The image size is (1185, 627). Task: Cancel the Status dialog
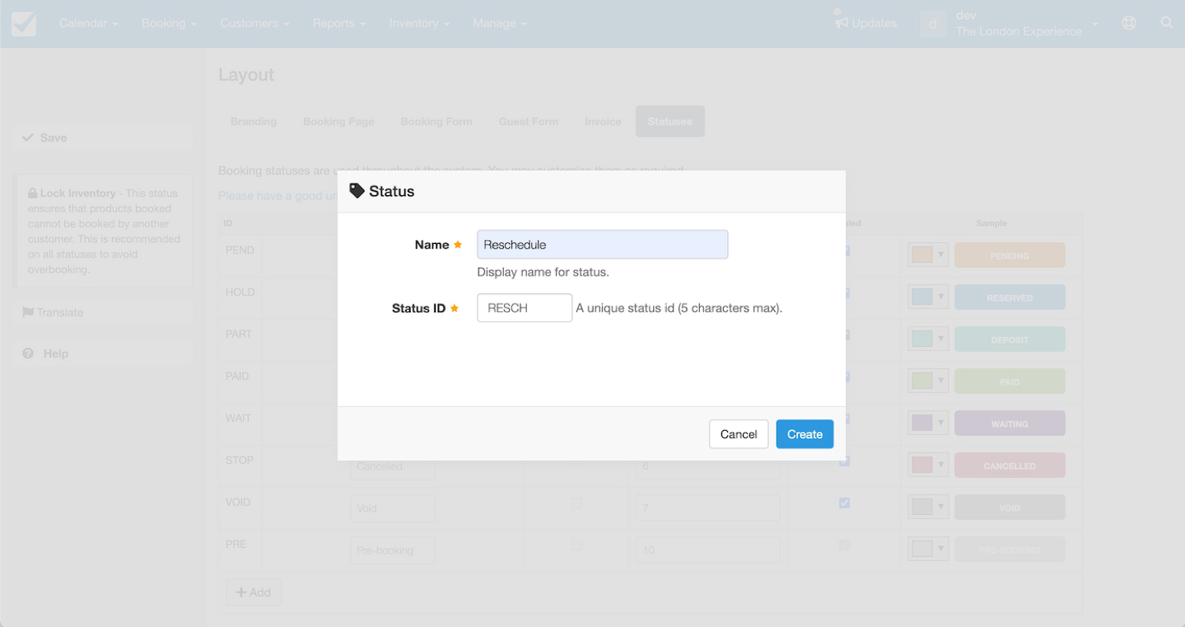tap(739, 434)
